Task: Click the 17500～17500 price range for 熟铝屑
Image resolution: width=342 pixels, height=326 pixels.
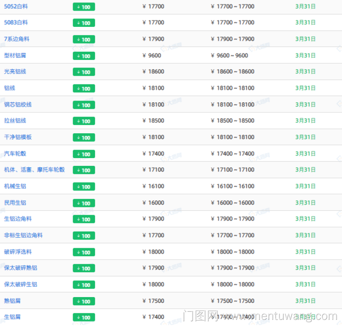Action: [x=232, y=301]
